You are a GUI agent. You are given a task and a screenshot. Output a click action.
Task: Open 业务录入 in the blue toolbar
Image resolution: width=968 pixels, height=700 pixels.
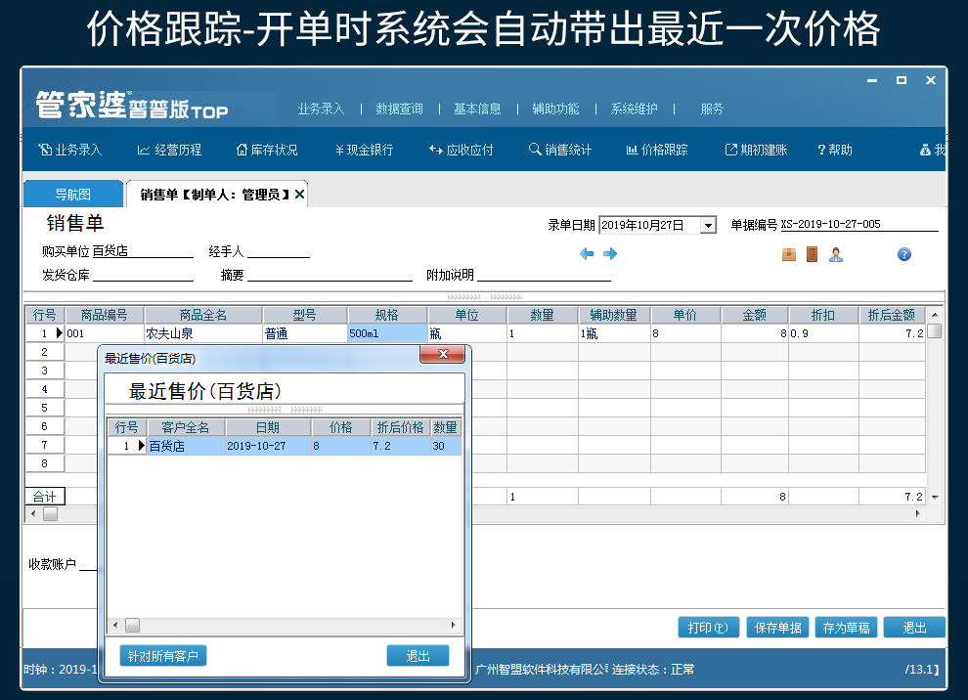click(69, 150)
